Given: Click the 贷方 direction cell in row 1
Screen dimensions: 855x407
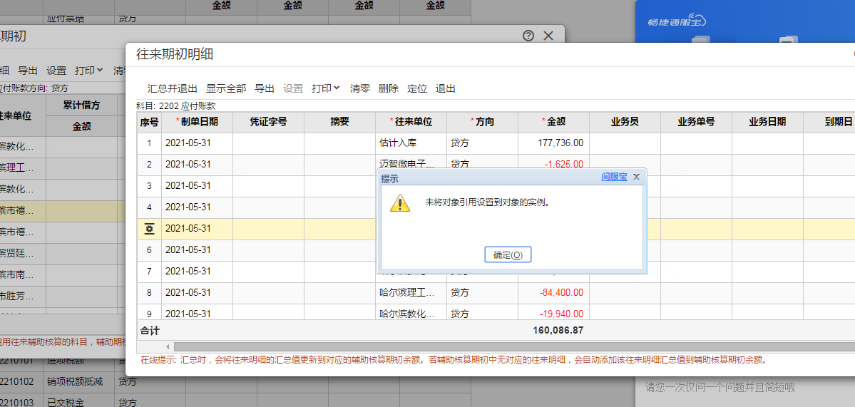Looking at the screenshot, I should tap(482, 143).
